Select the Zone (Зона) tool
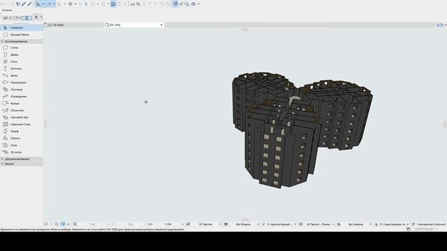 (22, 145)
